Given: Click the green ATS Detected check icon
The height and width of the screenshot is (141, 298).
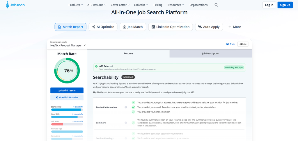Looking at the screenshot, I should (96, 66).
